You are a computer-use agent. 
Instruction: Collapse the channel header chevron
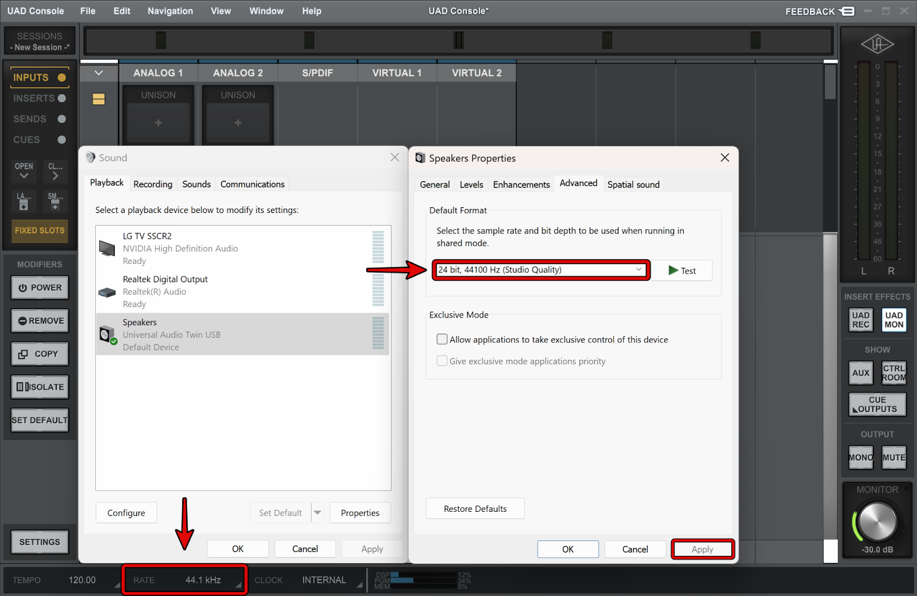click(x=99, y=73)
